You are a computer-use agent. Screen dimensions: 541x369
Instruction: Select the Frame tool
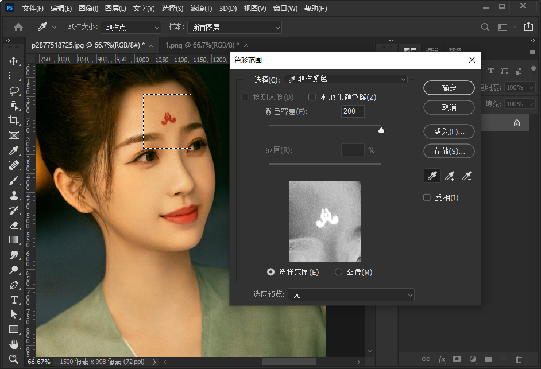13,135
